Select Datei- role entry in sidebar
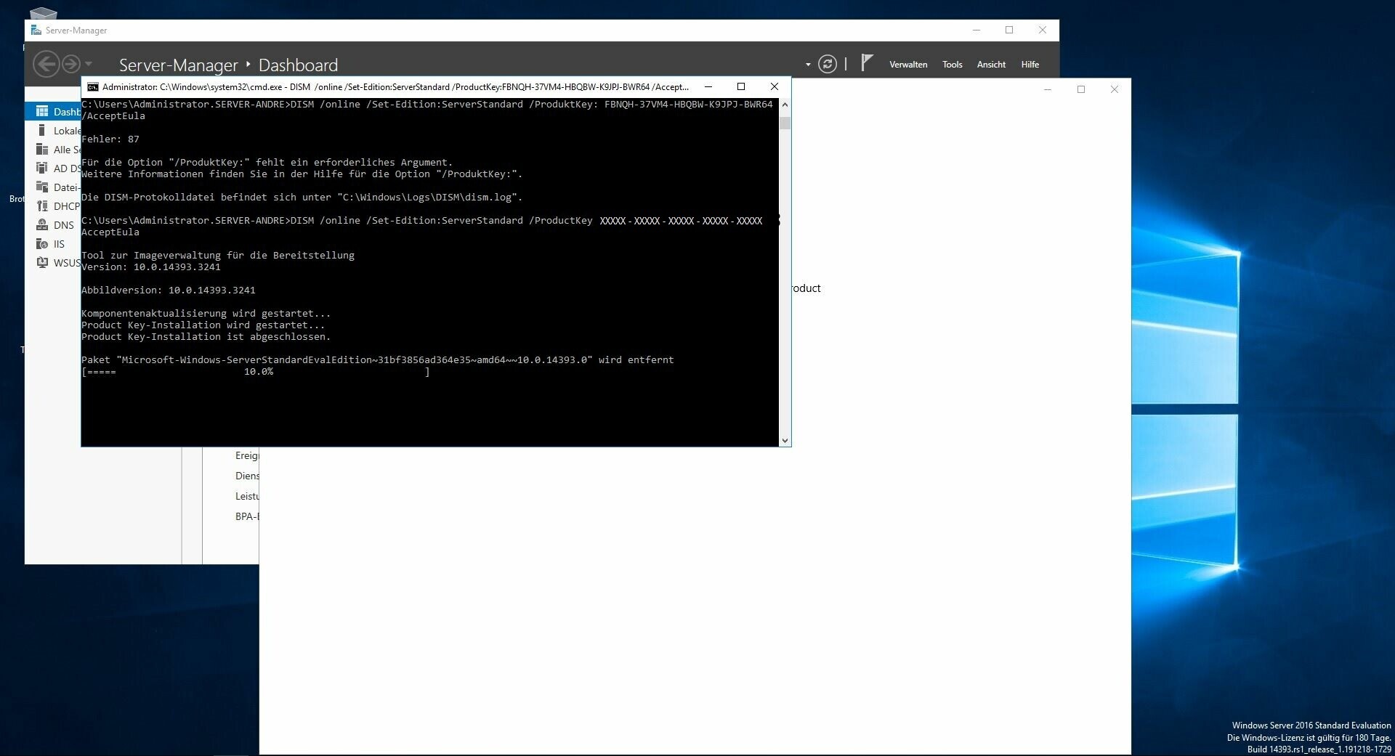1395x756 pixels. point(53,187)
